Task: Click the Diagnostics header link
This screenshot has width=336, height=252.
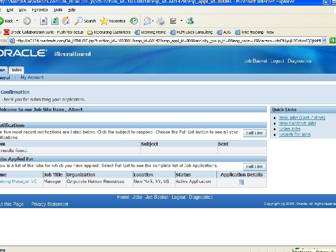Action: coord(299,61)
